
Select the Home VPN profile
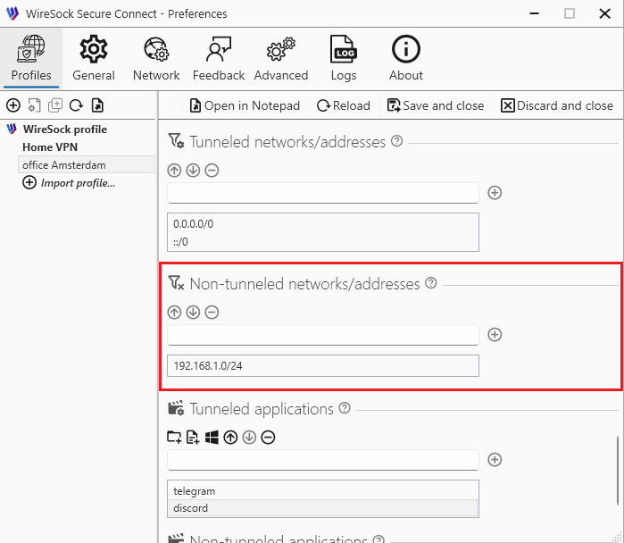point(50,147)
